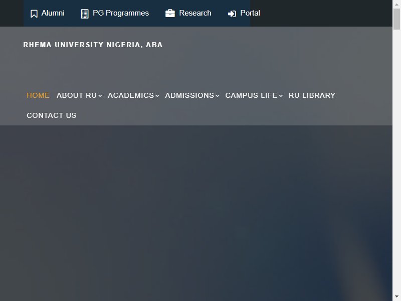
Task: Go to RU LIBRARY page
Action: click(x=312, y=95)
